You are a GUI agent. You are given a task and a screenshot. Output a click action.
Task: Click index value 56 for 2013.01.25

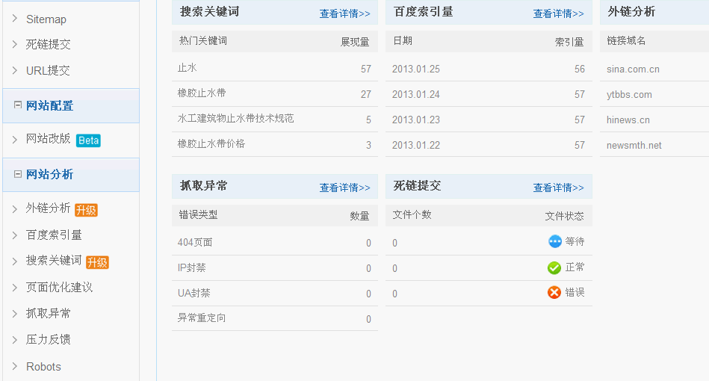click(x=580, y=69)
